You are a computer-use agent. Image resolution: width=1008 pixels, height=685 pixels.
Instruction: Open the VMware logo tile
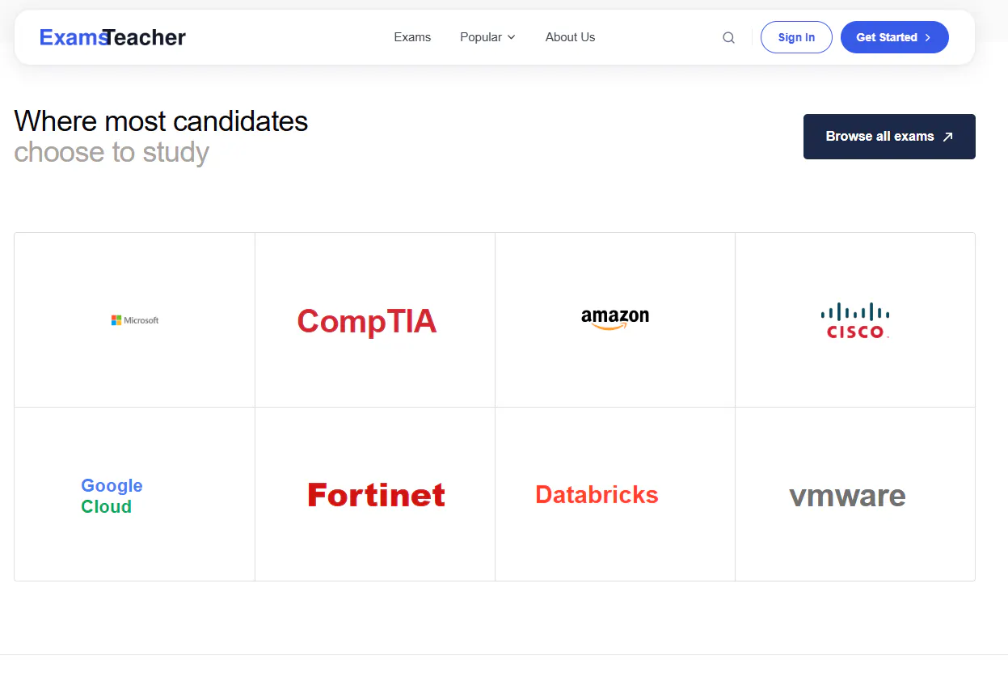tap(855, 494)
